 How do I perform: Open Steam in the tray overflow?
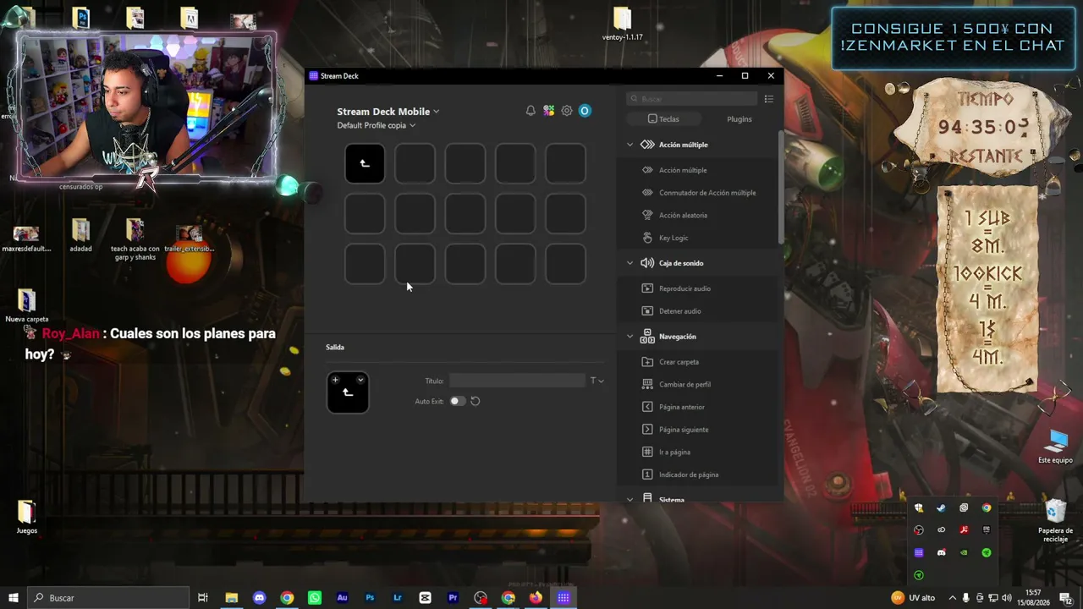point(941,507)
